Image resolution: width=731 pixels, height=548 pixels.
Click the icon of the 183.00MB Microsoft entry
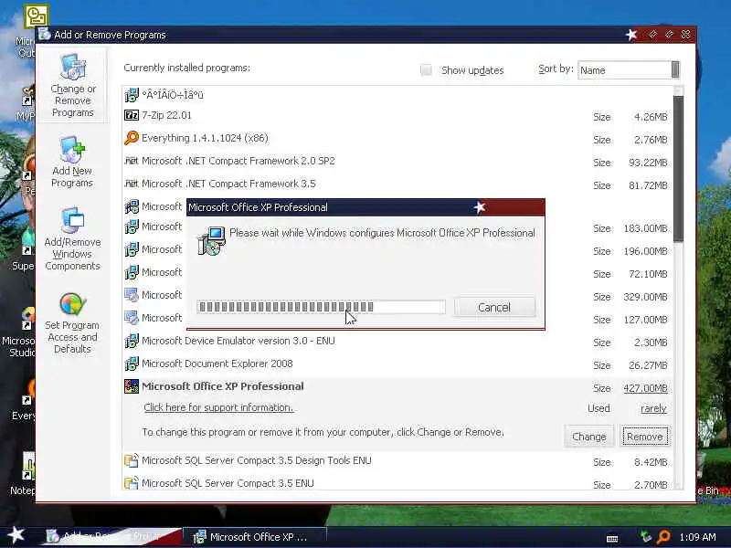(x=132, y=227)
